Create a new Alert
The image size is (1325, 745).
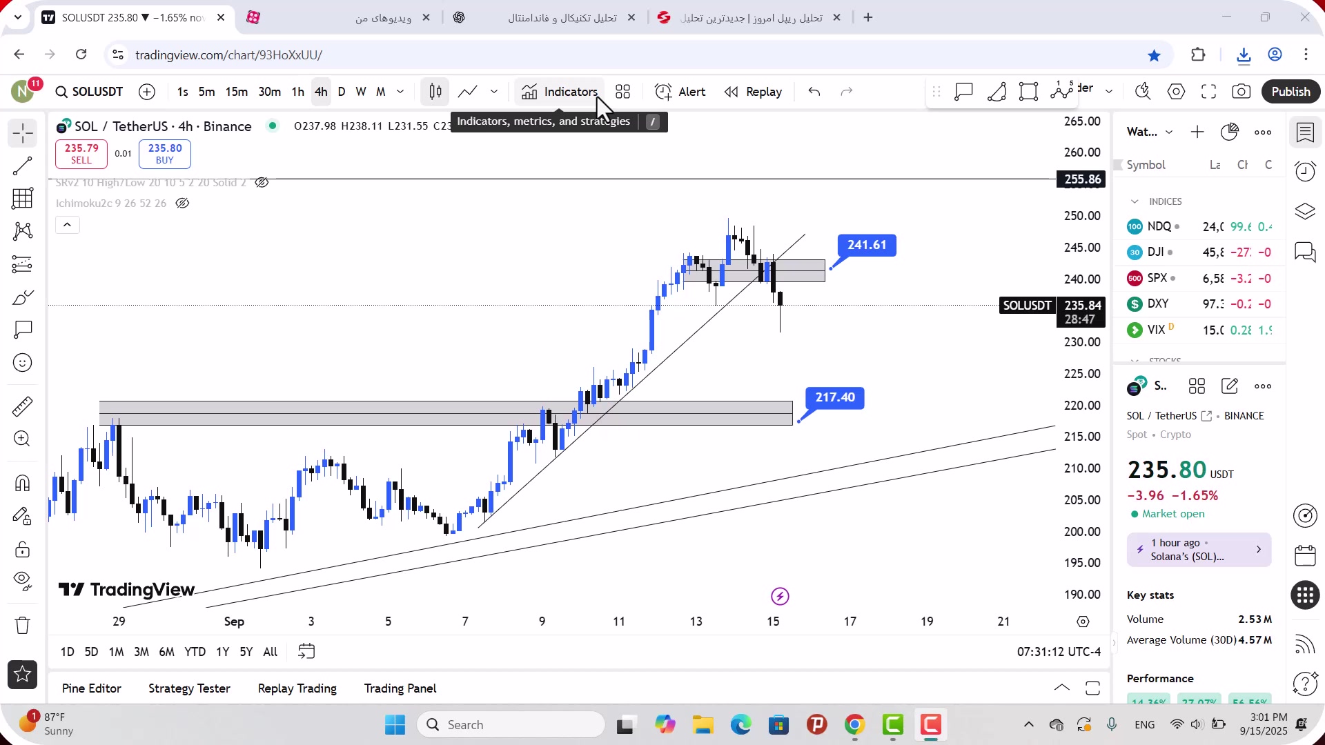point(680,92)
